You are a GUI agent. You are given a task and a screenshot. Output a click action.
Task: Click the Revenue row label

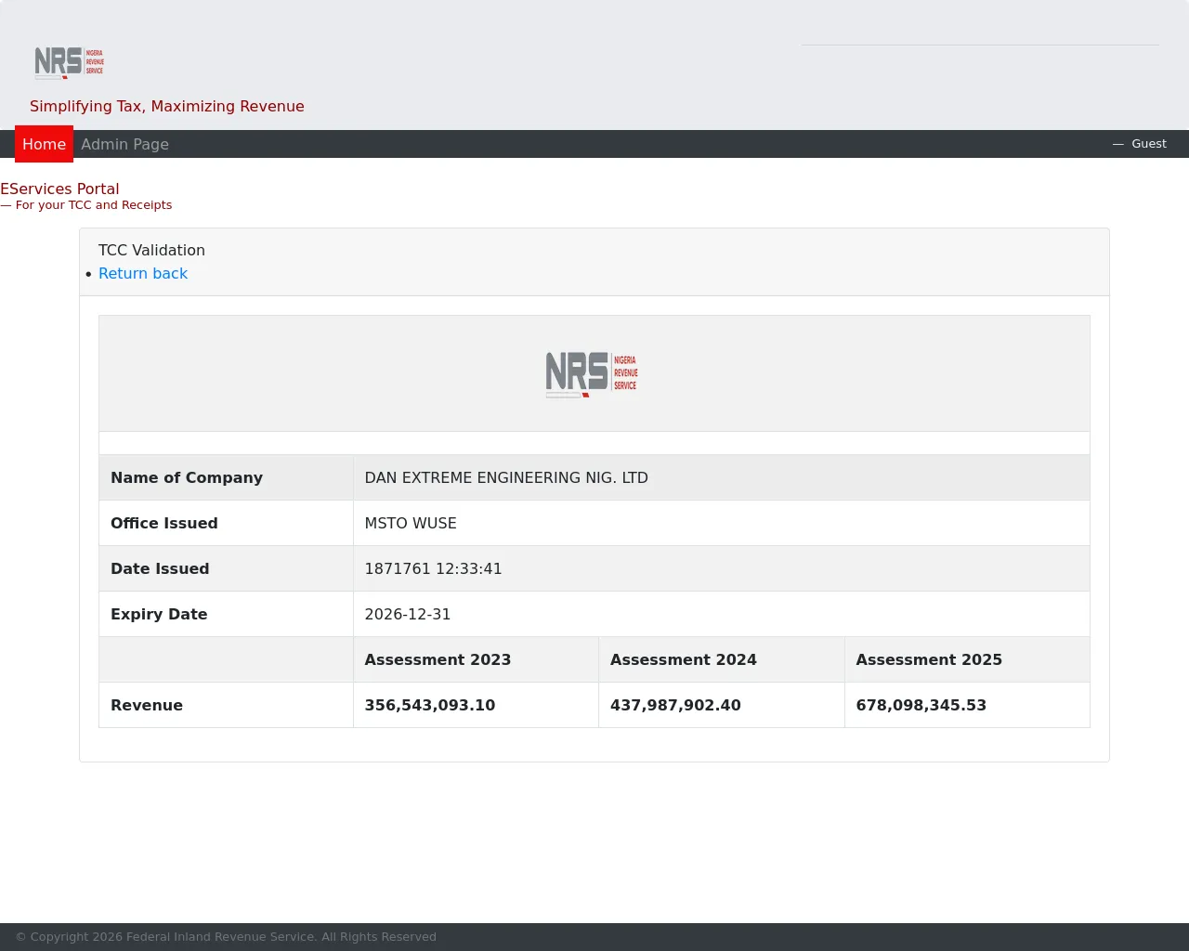point(147,705)
